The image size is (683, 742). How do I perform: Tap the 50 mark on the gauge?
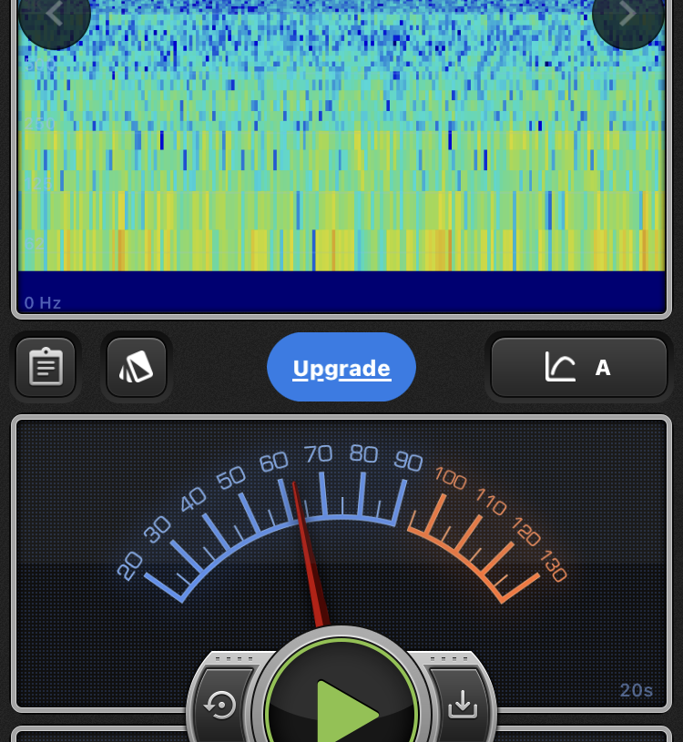point(231,476)
